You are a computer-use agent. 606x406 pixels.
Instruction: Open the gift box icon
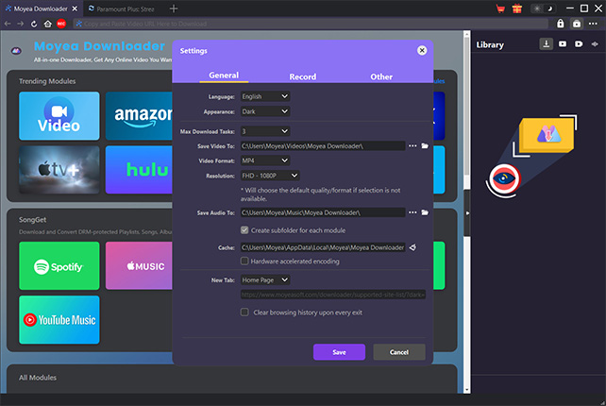click(x=517, y=8)
